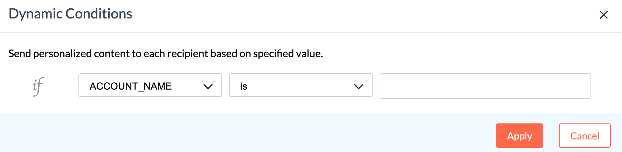
Task: Close the Dynamic Conditions dialog with X
Action: click(x=603, y=15)
